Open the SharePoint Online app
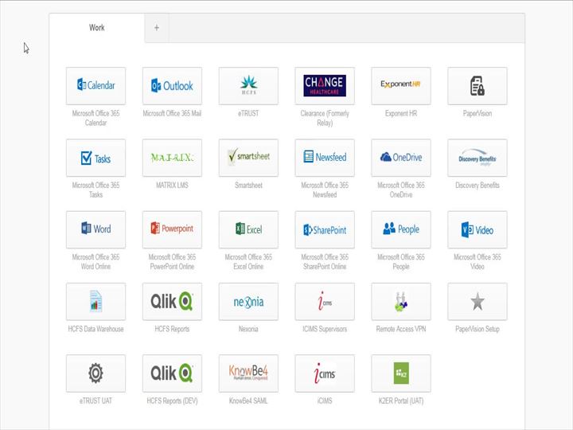The width and height of the screenshot is (573, 430). click(325, 229)
